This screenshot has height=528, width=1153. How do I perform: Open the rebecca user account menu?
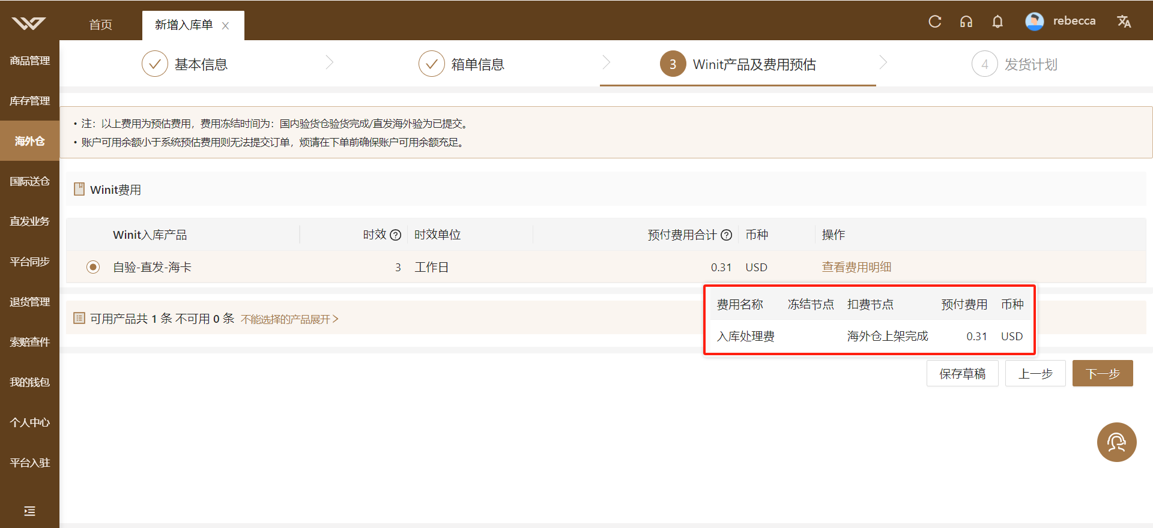click(1061, 21)
